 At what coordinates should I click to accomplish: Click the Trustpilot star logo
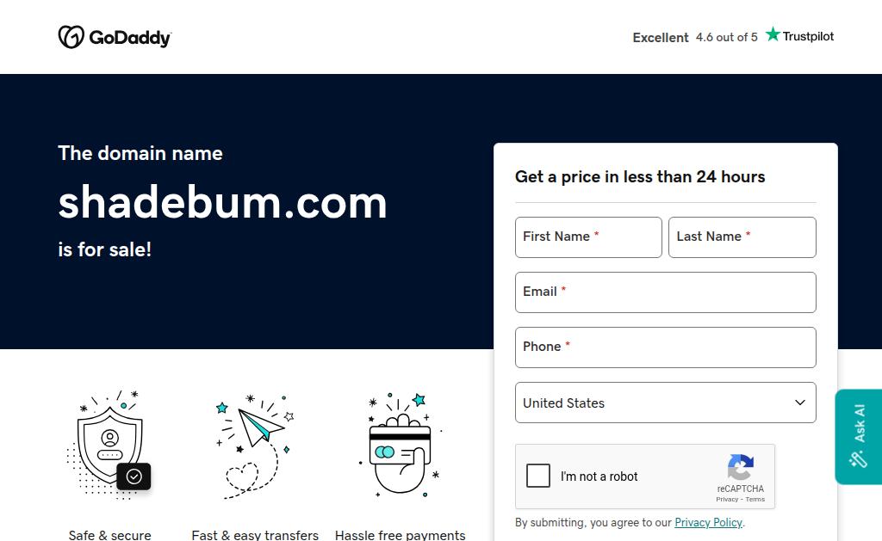(x=773, y=34)
